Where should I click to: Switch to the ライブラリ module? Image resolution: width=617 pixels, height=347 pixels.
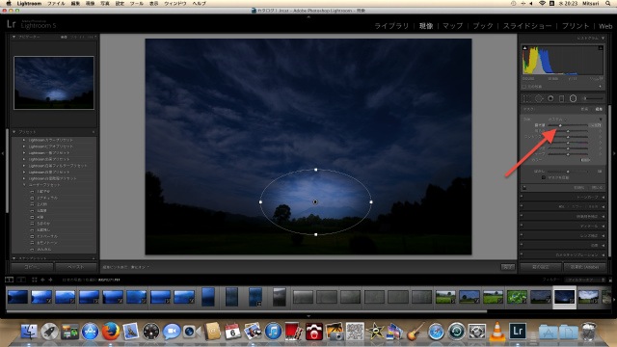pyautogui.click(x=391, y=26)
